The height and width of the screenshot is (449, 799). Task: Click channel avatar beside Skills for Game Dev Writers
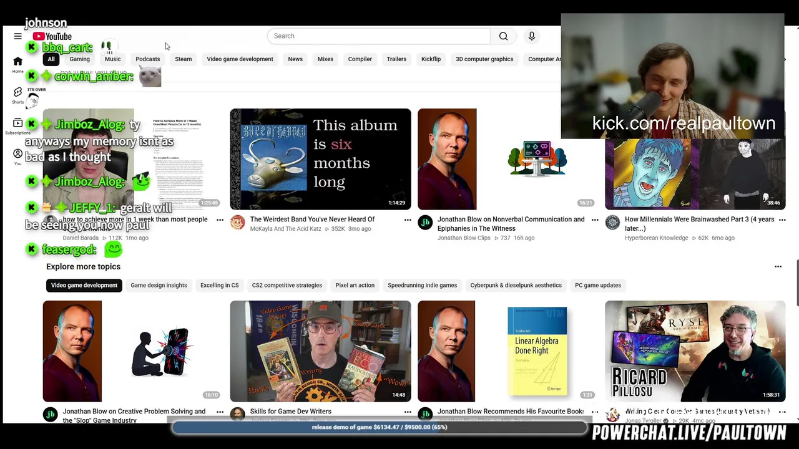[x=238, y=415]
